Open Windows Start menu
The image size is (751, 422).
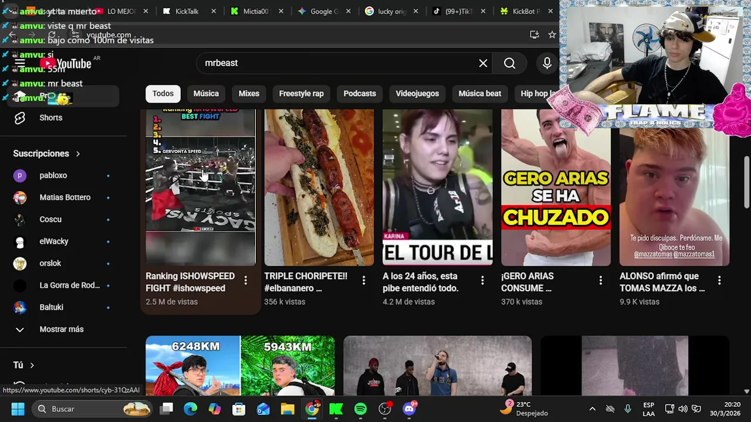point(18,409)
